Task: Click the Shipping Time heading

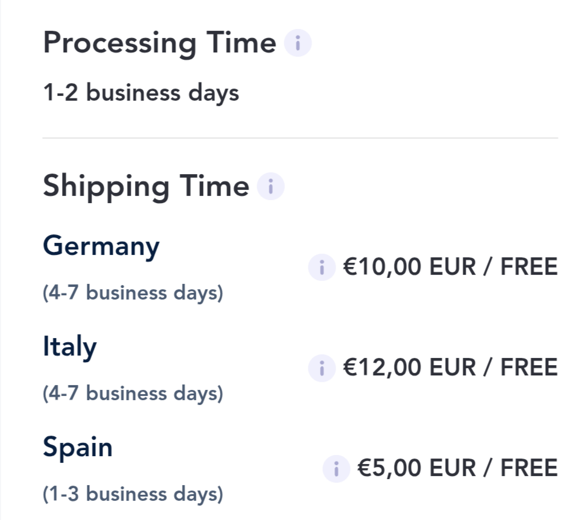Action: (x=146, y=186)
